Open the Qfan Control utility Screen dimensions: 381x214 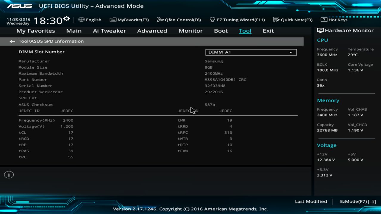click(x=179, y=20)
